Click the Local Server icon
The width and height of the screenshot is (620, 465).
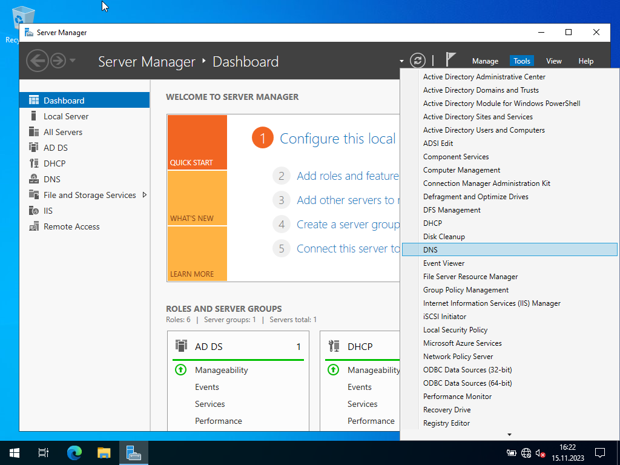click(x=34, y=116)
